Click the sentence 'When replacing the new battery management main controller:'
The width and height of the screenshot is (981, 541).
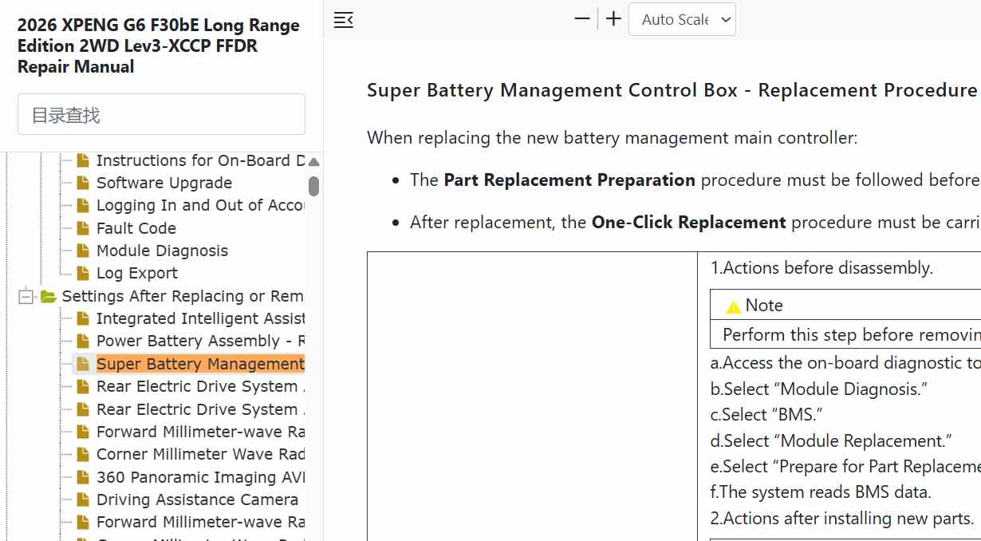tap(613, 138)
